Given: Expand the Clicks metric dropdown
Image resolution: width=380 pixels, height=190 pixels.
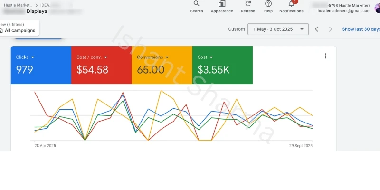Looking at the screenshot, I should tap(33, 57).
